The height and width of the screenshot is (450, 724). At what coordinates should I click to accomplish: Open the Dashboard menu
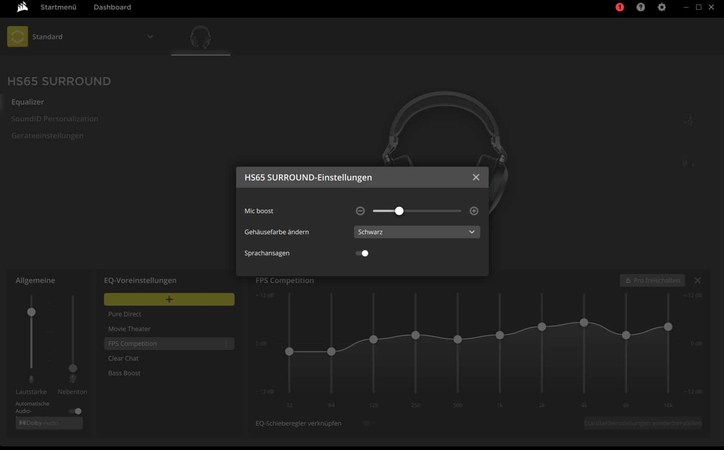click(112, 7)
